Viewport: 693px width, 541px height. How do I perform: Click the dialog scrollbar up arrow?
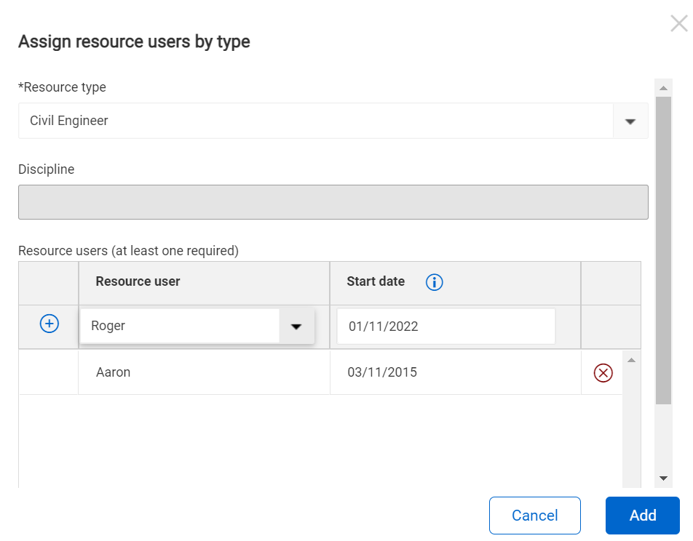click(x=663, y=88)
